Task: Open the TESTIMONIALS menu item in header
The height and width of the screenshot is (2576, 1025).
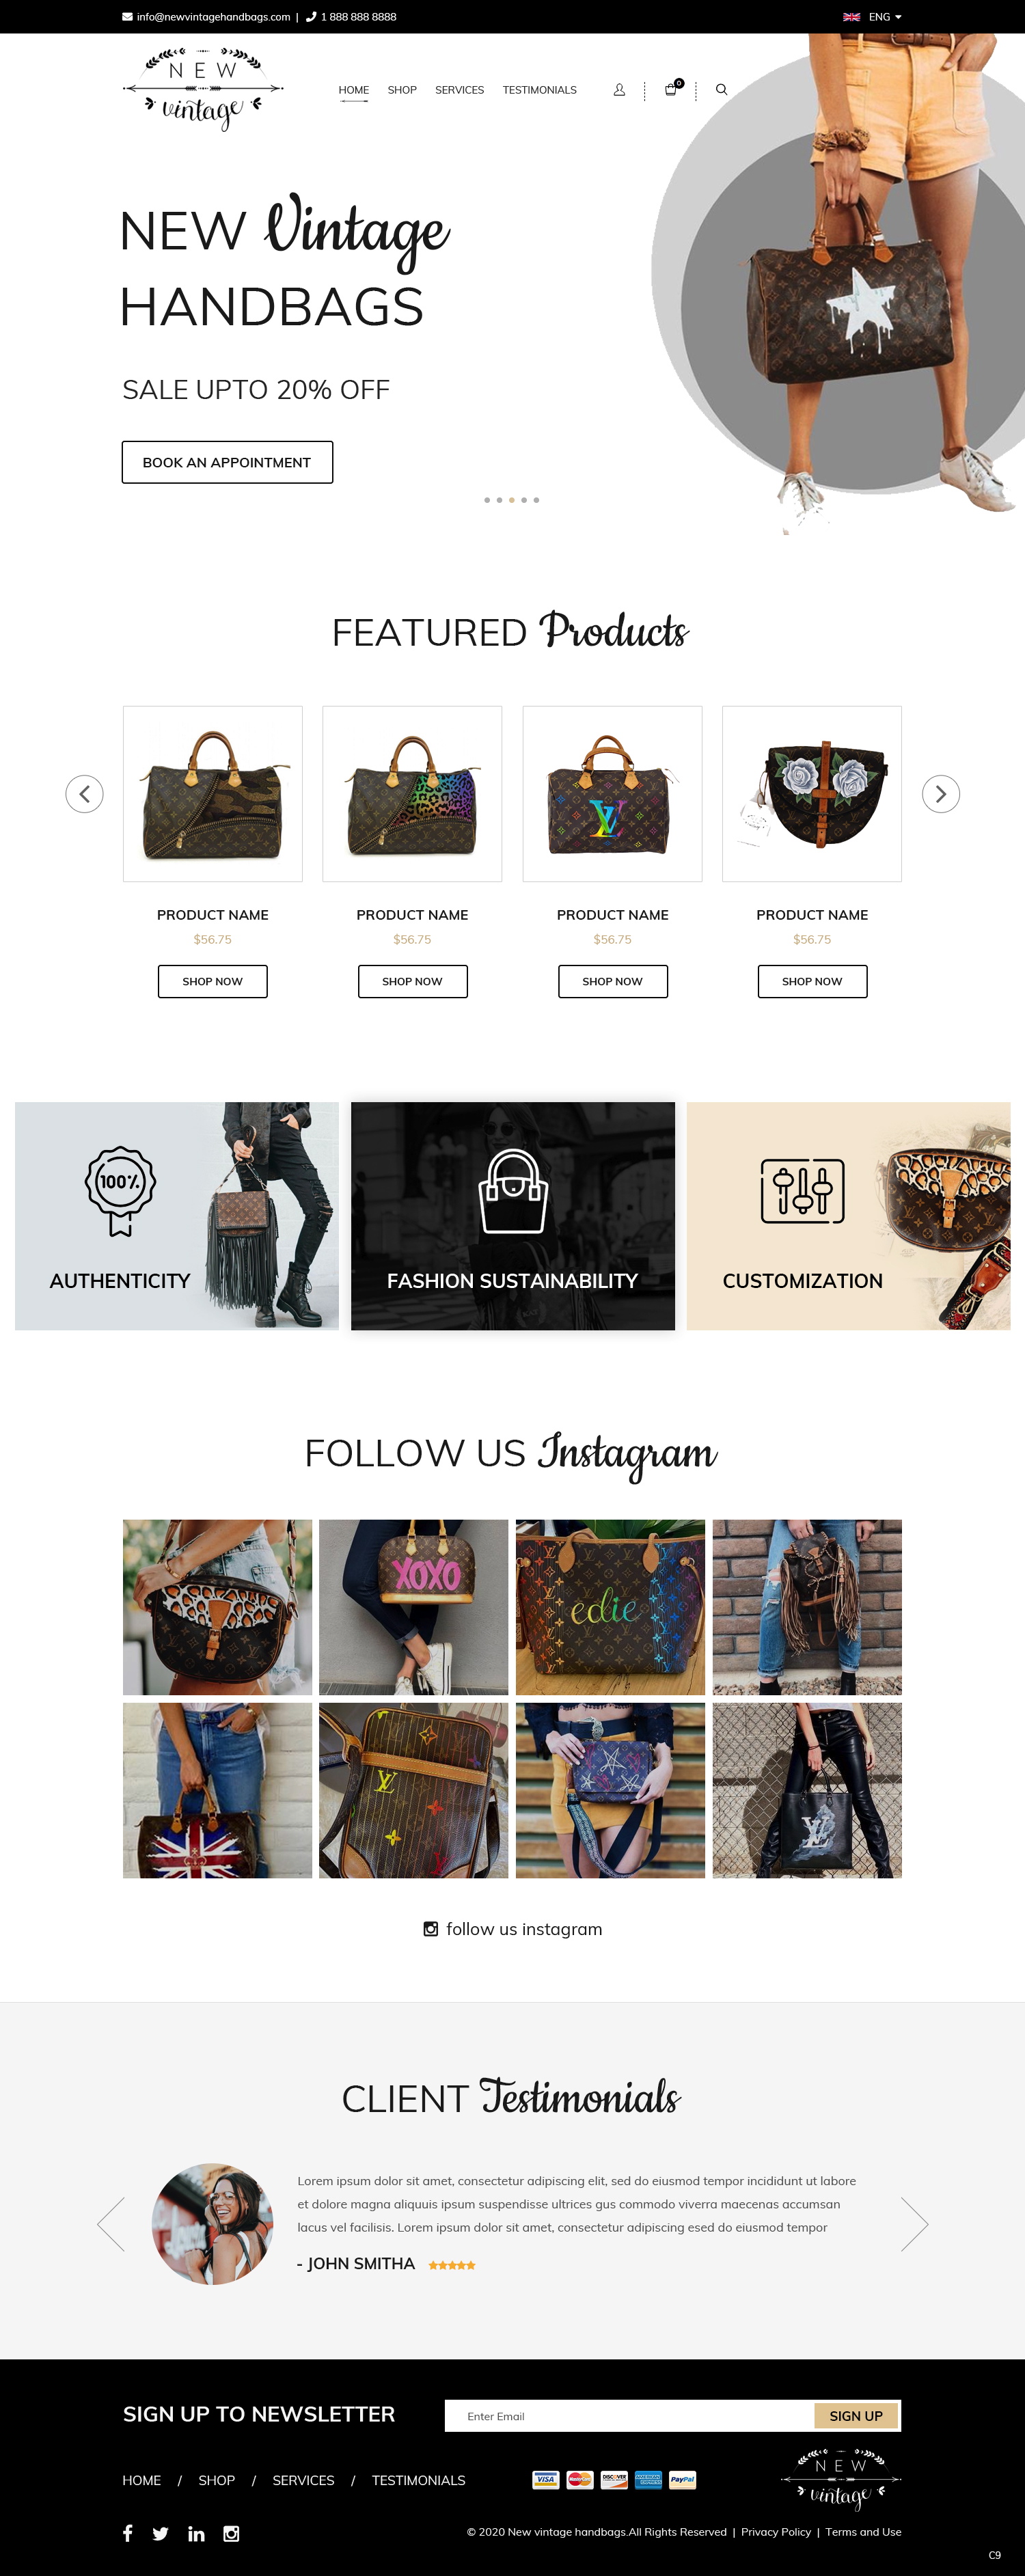Action: coord(539,90)
